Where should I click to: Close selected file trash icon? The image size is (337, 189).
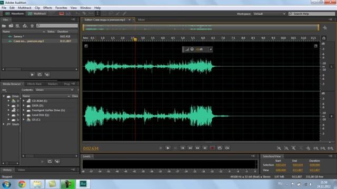32,26
